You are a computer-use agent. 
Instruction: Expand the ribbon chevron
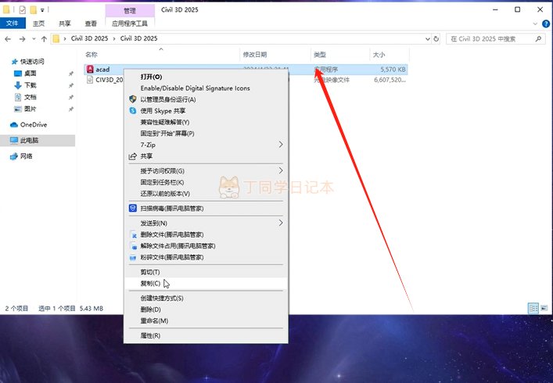(535, 23)
